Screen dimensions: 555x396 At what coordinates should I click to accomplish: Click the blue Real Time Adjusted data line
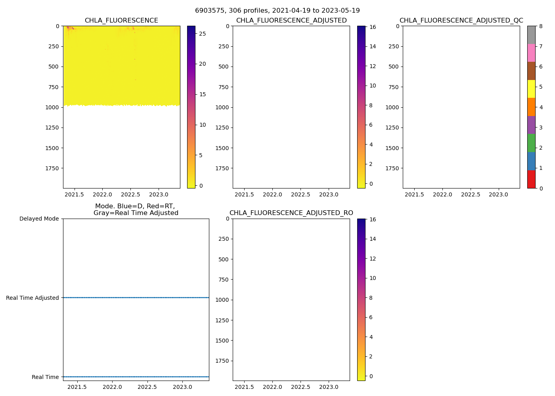click(136, 297)
